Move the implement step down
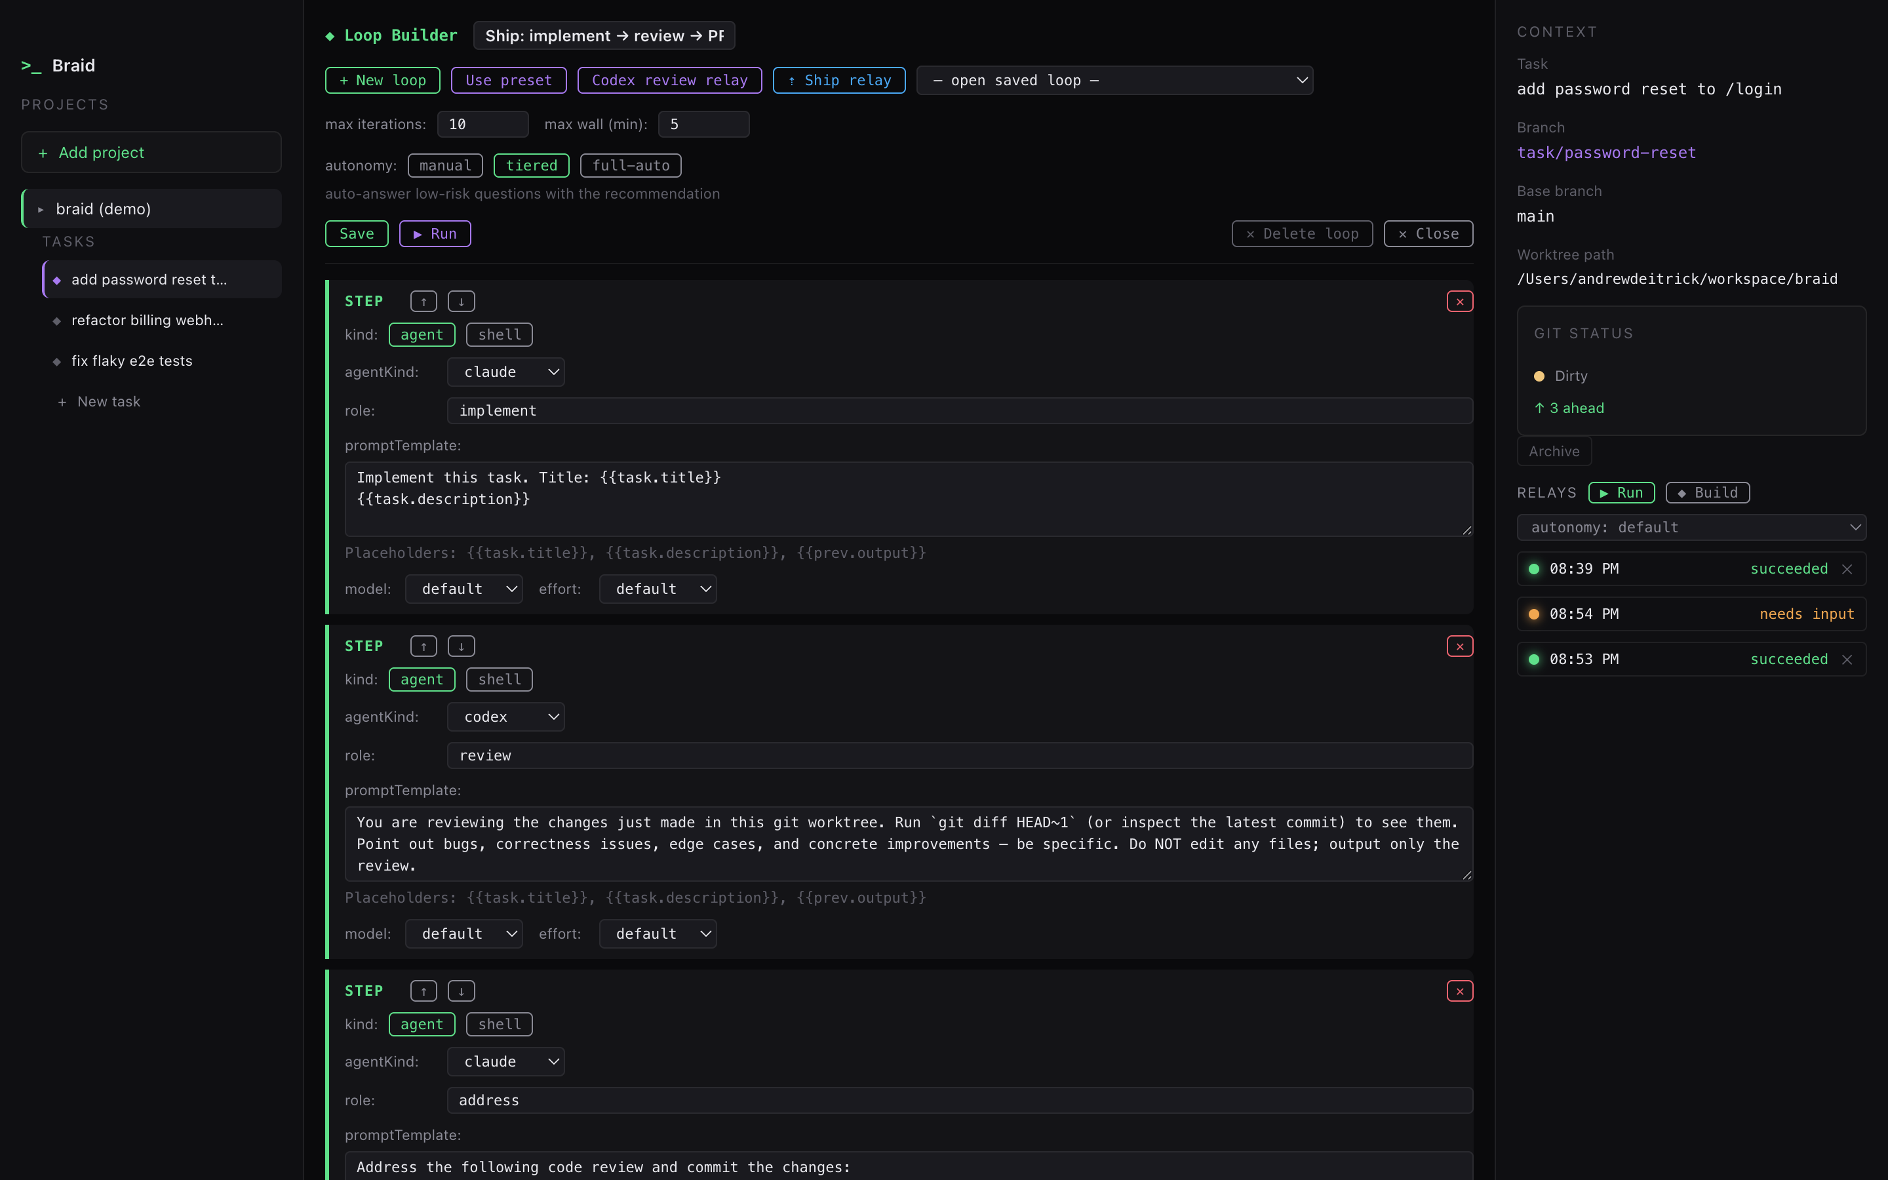 [x=461, y=302]
